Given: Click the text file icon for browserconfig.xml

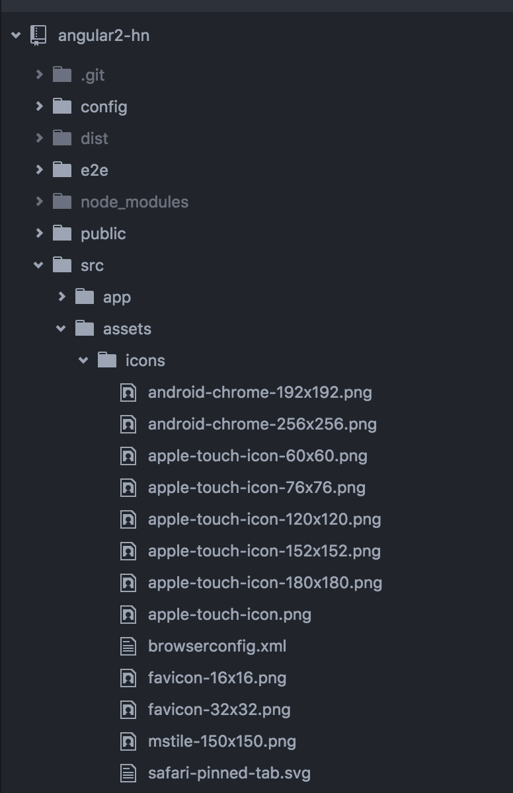Looking at the screenshot, I should pyautogui.click(x=128, y=646).
